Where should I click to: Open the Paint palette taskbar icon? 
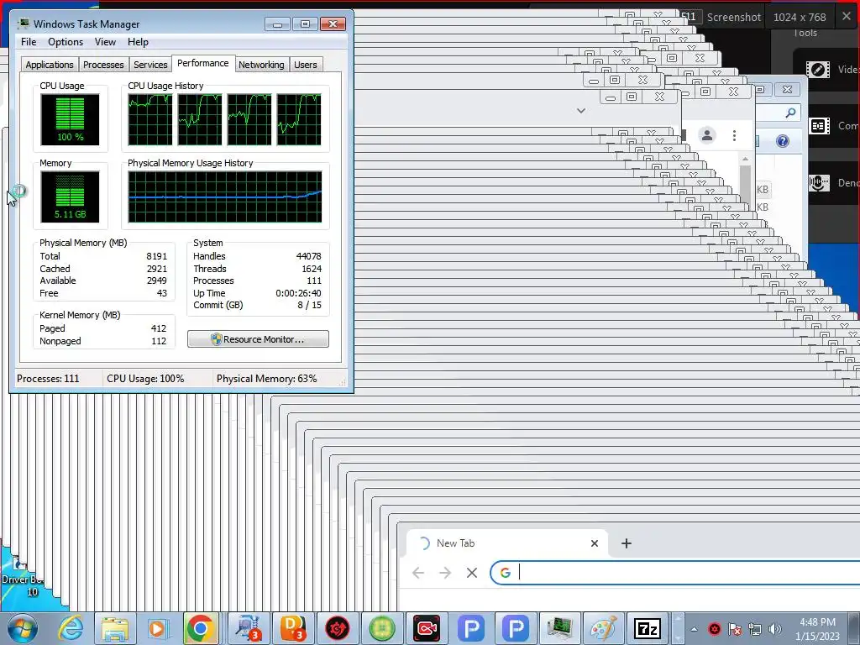pos(603,628)
